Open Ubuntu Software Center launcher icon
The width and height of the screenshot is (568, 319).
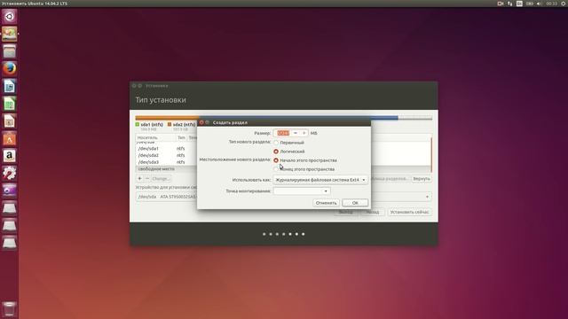pos(10,138)
